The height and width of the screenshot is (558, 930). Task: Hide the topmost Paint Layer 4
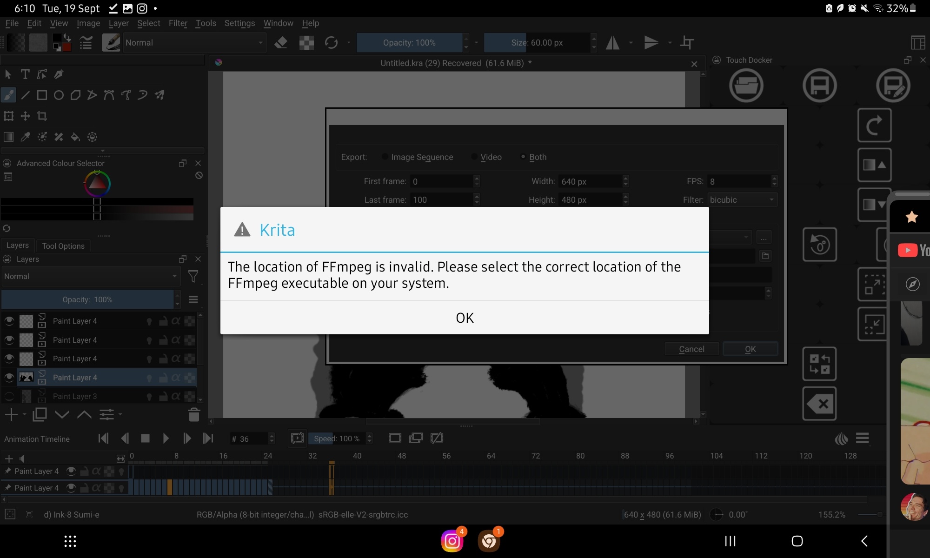click(x=9, y=321)
